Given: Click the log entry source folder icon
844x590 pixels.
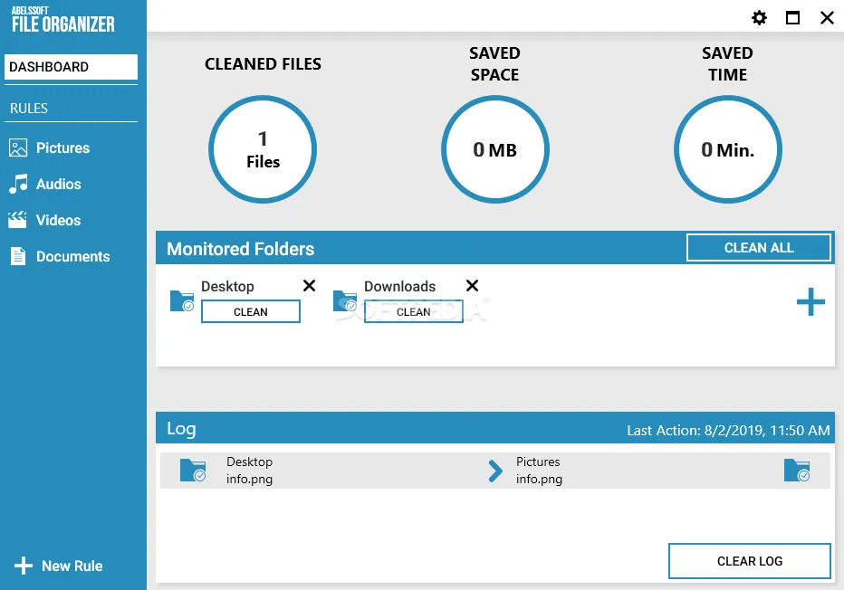Looking at the screenshot, I should (x=193, y=470).
